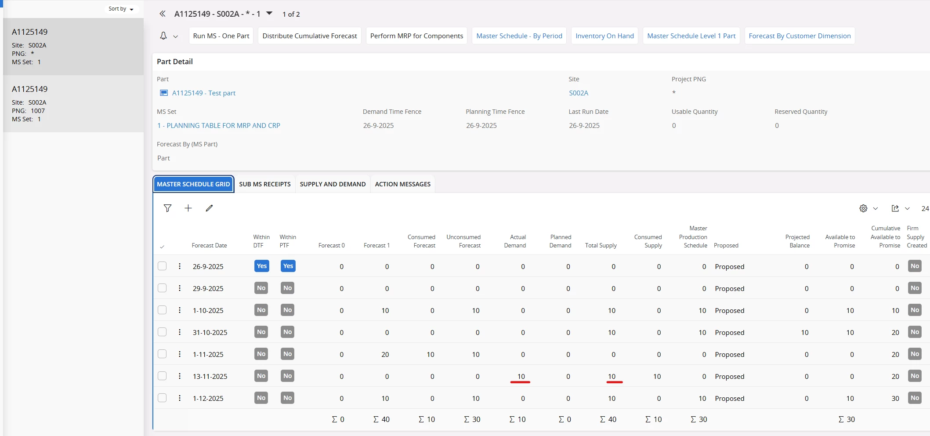Open three-dot menu for 13-11-2025 row
This screenshot has height=436, width=930.
[180, 376]
